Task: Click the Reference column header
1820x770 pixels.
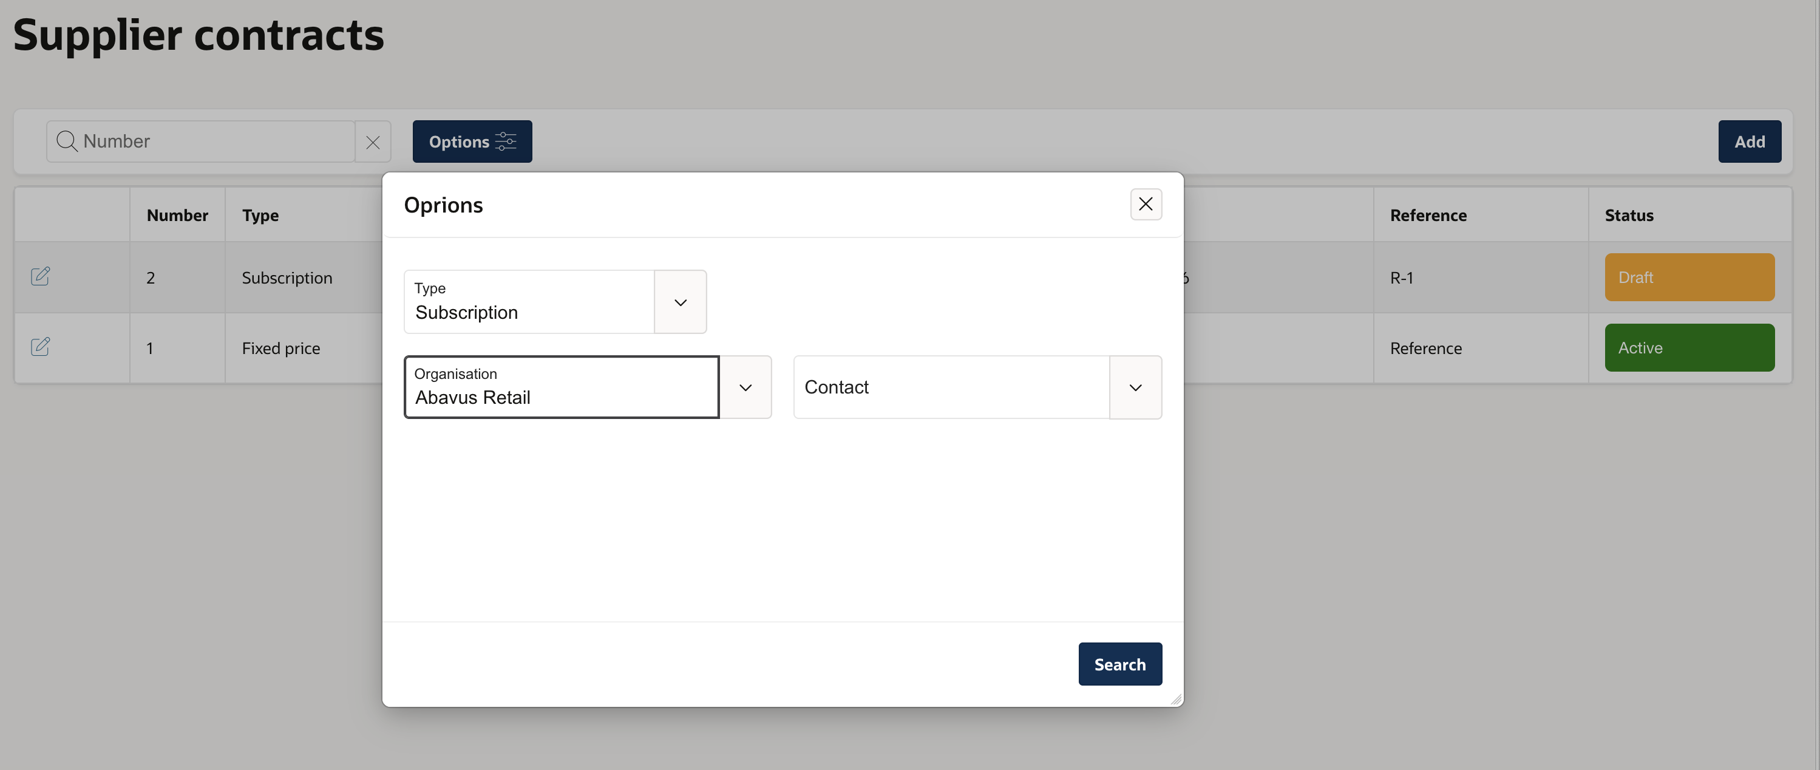Action: [x=1428, y=215]
